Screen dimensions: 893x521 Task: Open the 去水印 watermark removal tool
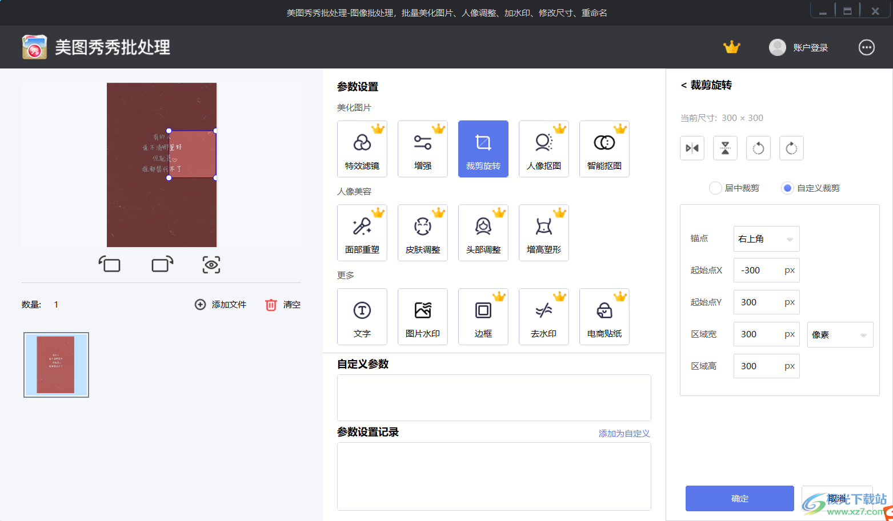(x=544, y=317)
